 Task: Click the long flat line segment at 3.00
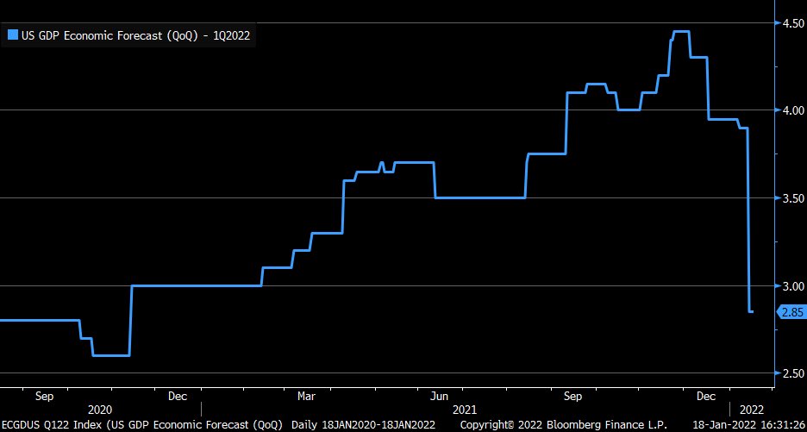(196, 285)
